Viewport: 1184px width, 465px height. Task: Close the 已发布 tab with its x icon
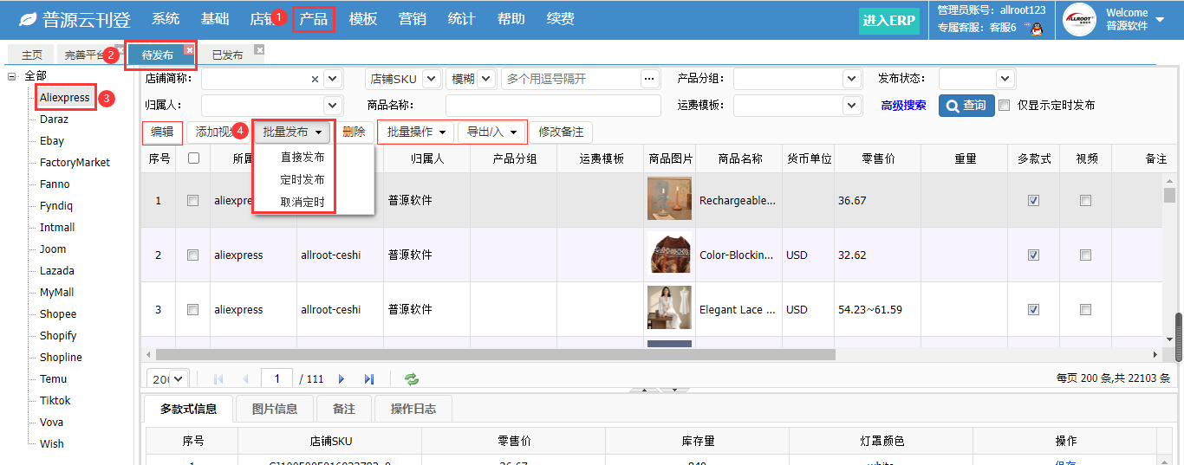click(x=259, y=50)
